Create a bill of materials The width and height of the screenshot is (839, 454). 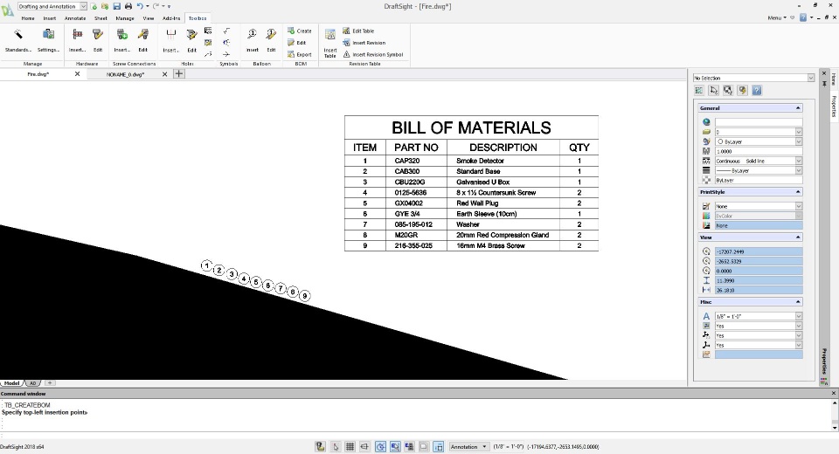(x=299, y=31)
